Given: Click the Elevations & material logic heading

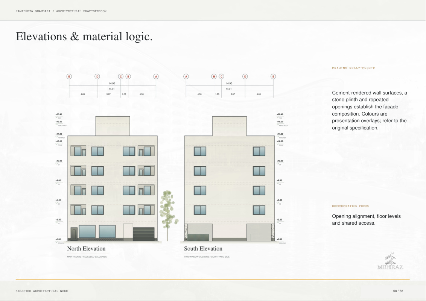Looking at the screenshot, I should point(84,36).
